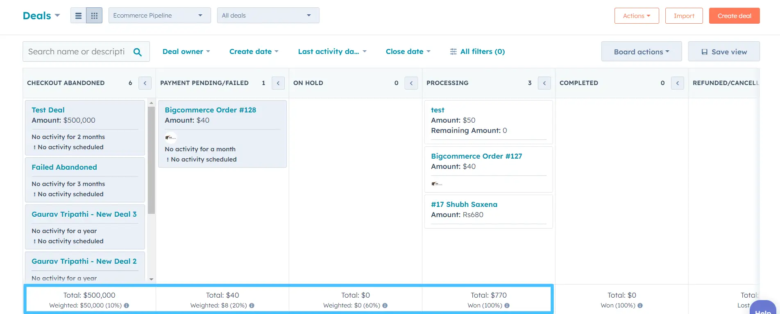780x314 pixels.
Task: Collapse the Checkout Abandoned column
Action: (x=145, y=83)
